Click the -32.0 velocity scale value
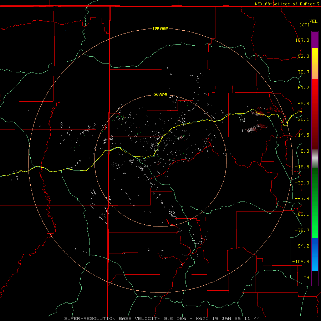321x321 pixels. click(302, 183)
